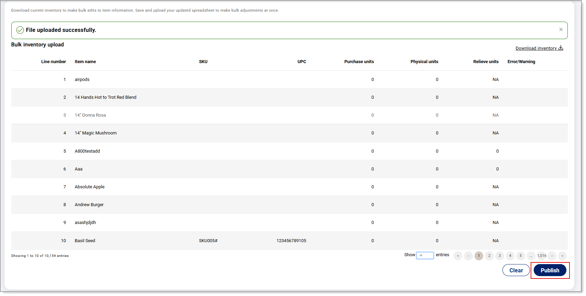Screen dimensions: 586x296
Task: Select the Absolute Apple item
Action: pyautogui.click(x=90, y=187)
